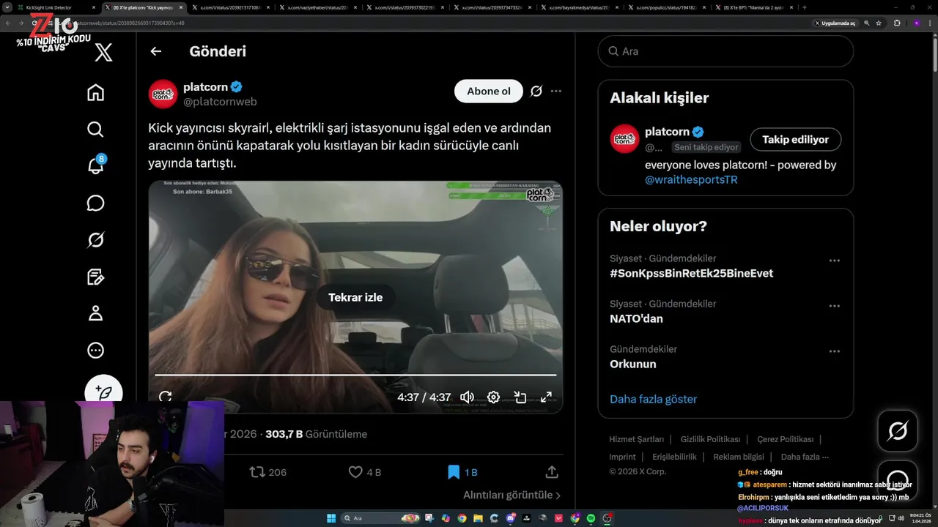Image resolution: width=938 pixels, height=527 pixels.
Task: Open the Windows Start menu
Action: 331,518
